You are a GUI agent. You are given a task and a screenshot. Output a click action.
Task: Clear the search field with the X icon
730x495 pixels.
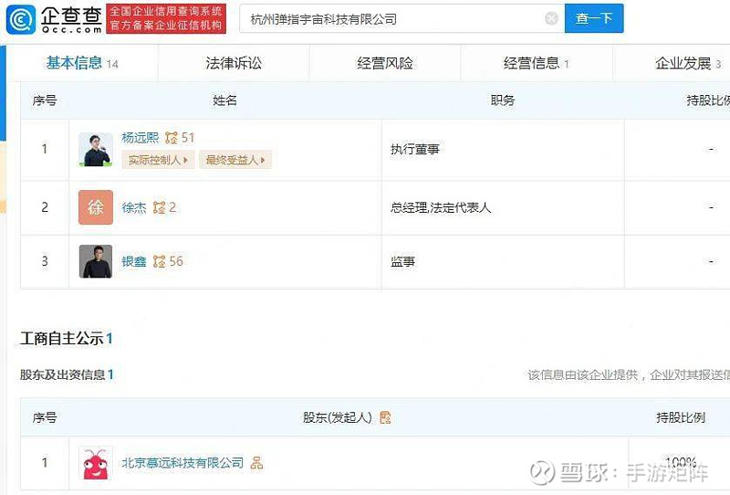[x=551, y=18]
